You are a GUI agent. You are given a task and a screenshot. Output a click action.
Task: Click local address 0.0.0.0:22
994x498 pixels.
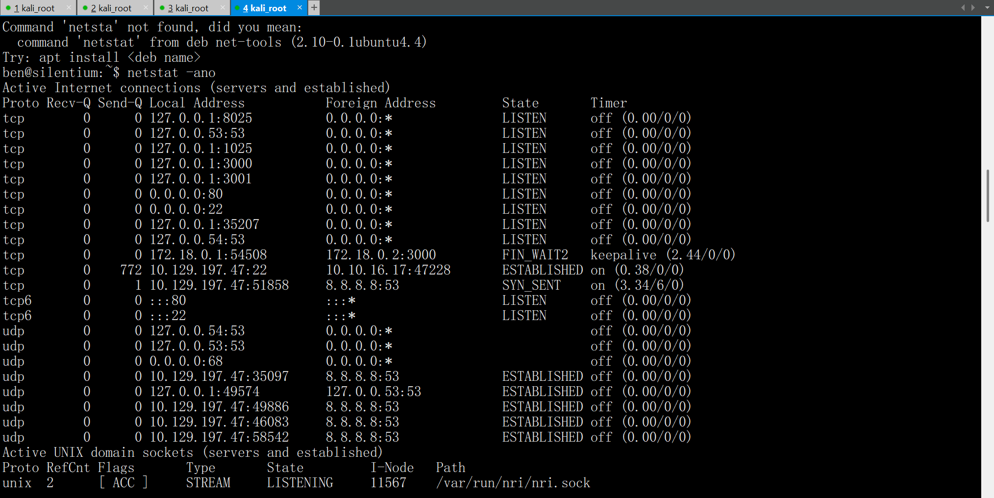186,209
